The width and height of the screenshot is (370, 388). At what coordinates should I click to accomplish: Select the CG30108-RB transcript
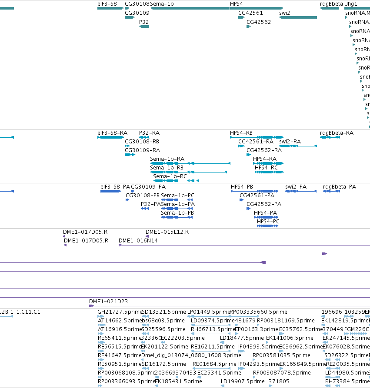127,146
